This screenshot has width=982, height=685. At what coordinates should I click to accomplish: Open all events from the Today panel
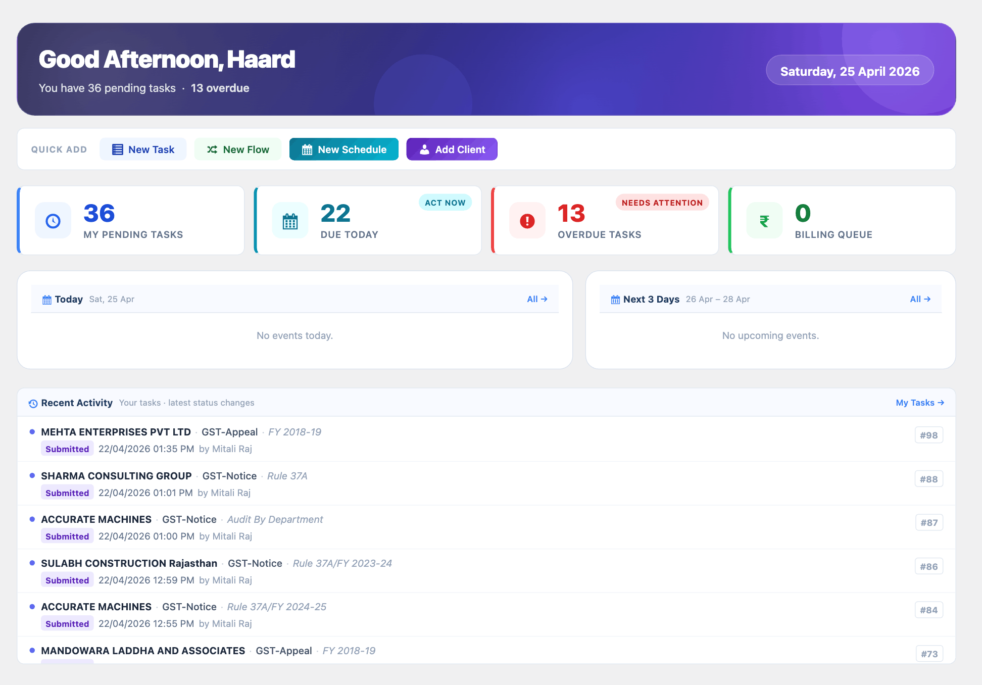coord(537,299)
